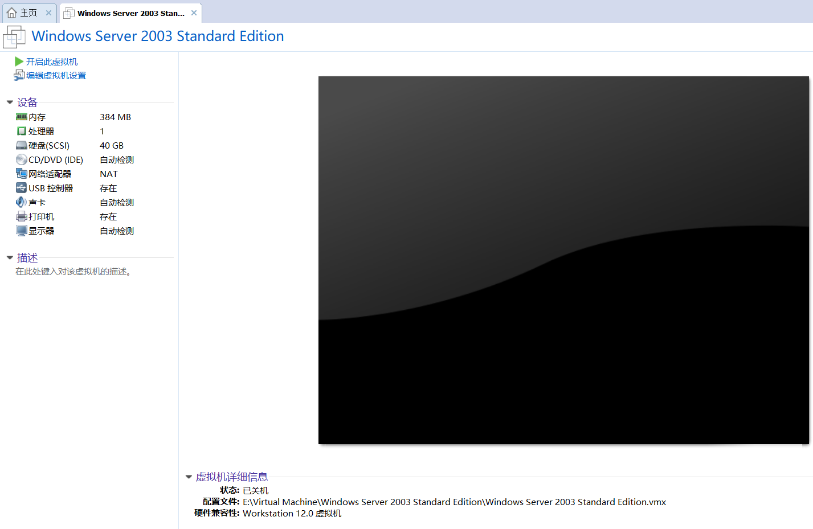Click the .vmx configuration file path
This screenshot has width=813, height=529.
454,502
